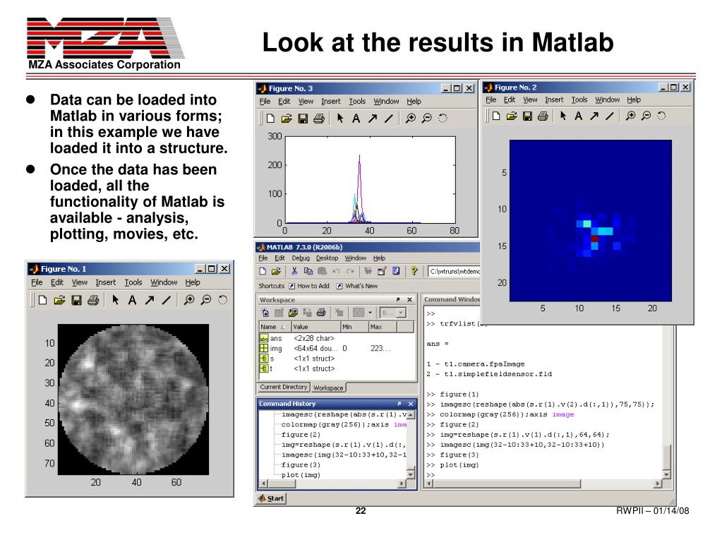Select plot(img) in Command History
The image size is (722, 535).
(301, 475)
